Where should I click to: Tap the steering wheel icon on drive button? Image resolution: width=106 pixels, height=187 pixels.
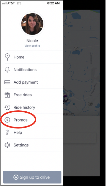[x=16, y=177]
